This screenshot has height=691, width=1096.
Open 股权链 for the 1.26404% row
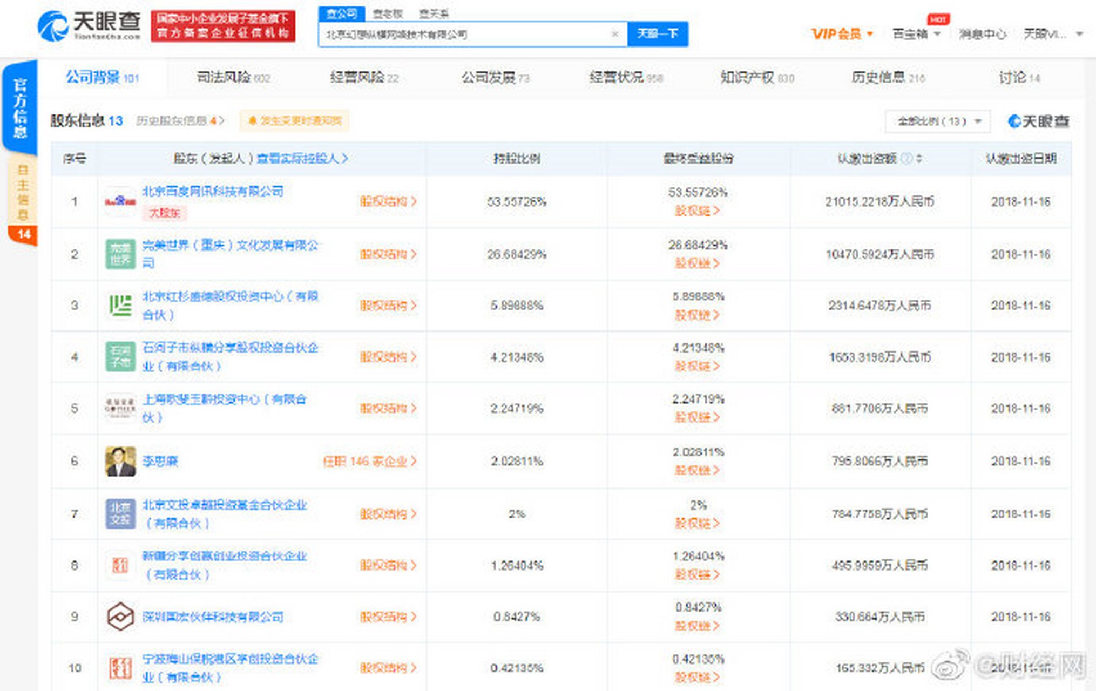coord(697,575)
